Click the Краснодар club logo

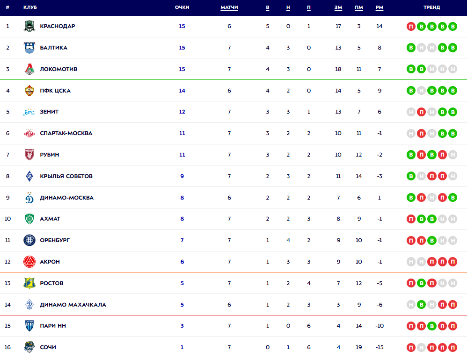click(29, 26)
